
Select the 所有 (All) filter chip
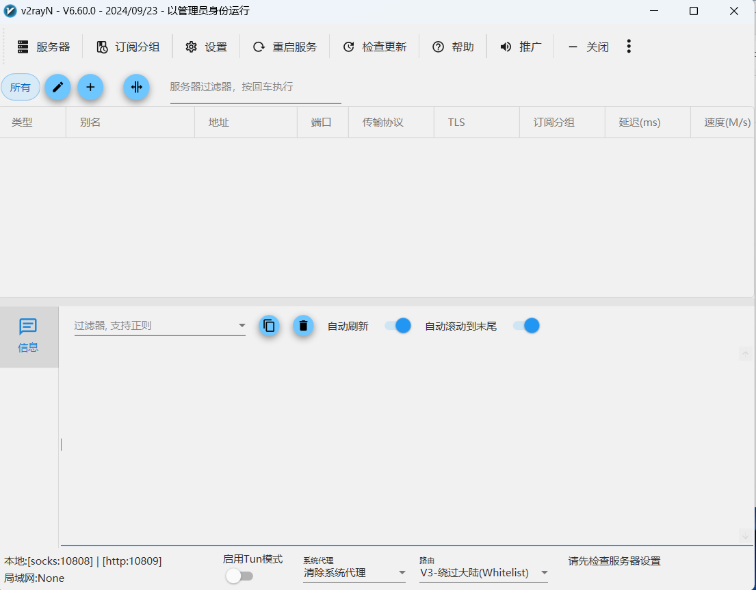pyautogui.click(x=21, y=87)
